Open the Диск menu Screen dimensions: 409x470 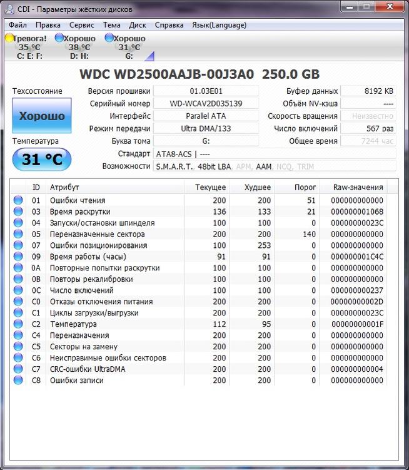(x=138, y=25)
